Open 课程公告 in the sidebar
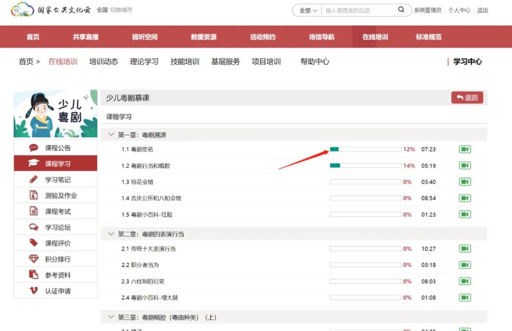 pos(55,148)
